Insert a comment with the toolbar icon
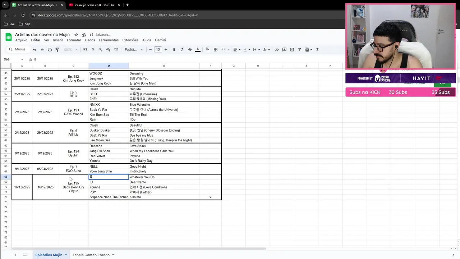 [x=284, y=50]
